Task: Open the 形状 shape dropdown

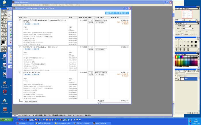Action: pyautogui.click(x=186, y=26)
